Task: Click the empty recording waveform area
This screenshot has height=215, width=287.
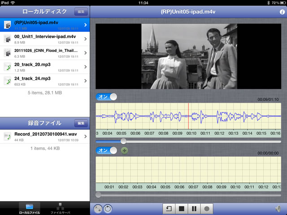Action: 188,170
